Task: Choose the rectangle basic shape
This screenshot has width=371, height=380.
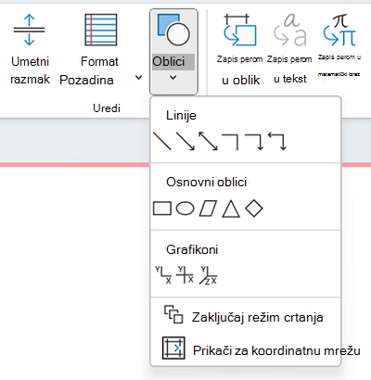Action: click(162, 209)
